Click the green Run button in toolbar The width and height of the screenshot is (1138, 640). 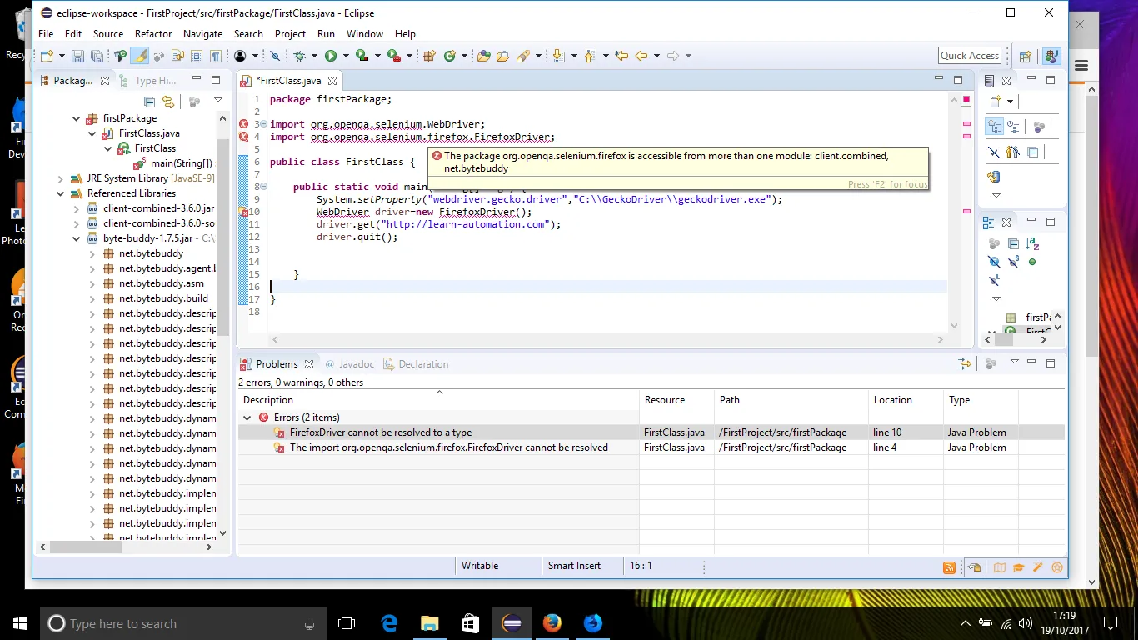click(x=331, y=56)
